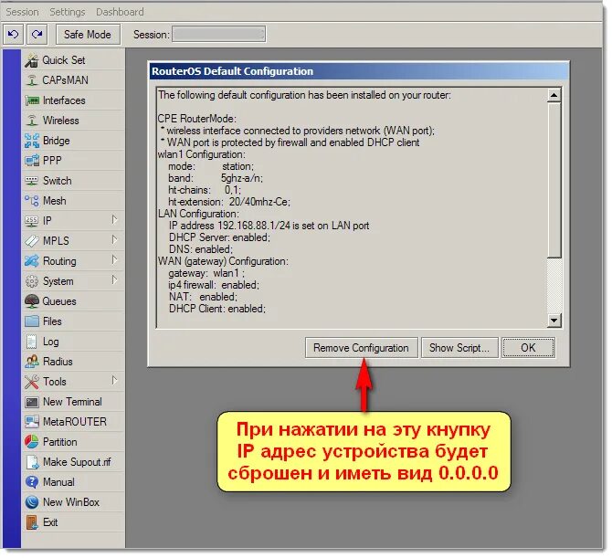This screenshot has height=558, width=612.
Task: Click the Session address field
Action: pos(219,35)
